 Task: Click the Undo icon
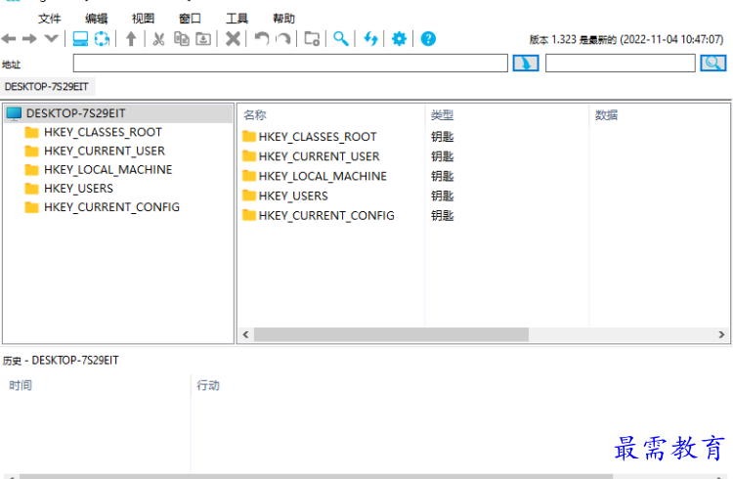click(x=262, y=39)
